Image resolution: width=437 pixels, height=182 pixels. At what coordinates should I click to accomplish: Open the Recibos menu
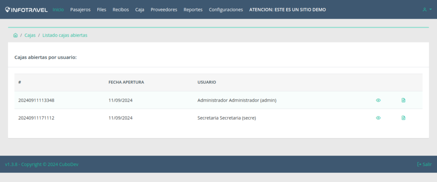(121, 9)
